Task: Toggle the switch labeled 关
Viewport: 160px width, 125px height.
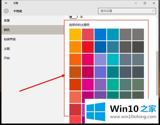Action: point(73,17)
